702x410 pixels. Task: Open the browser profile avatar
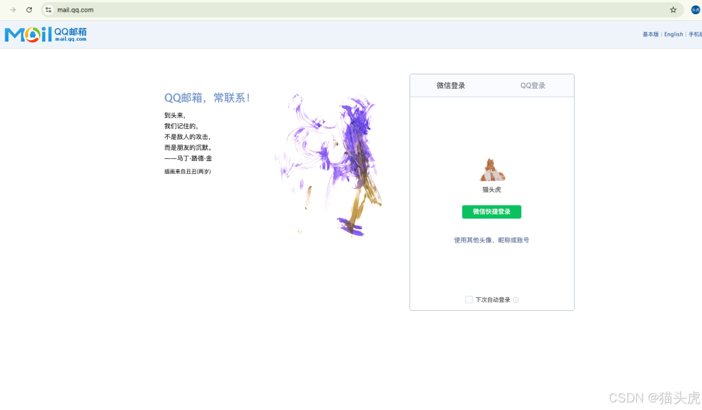point(695,10)
